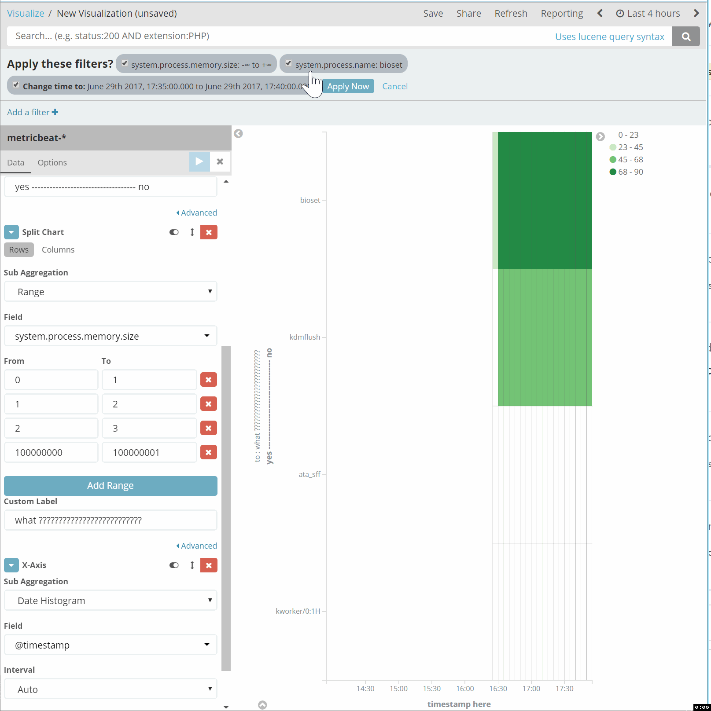Open the Reporting menu
This screenshot has width=711, height=711.
(x=561, y=13)
